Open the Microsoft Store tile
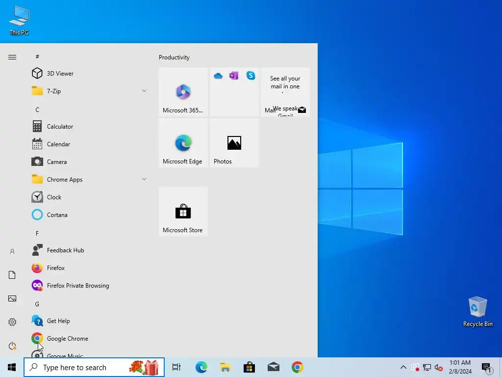This screenshot has height=377, width=502. click(x=183, y=212)
